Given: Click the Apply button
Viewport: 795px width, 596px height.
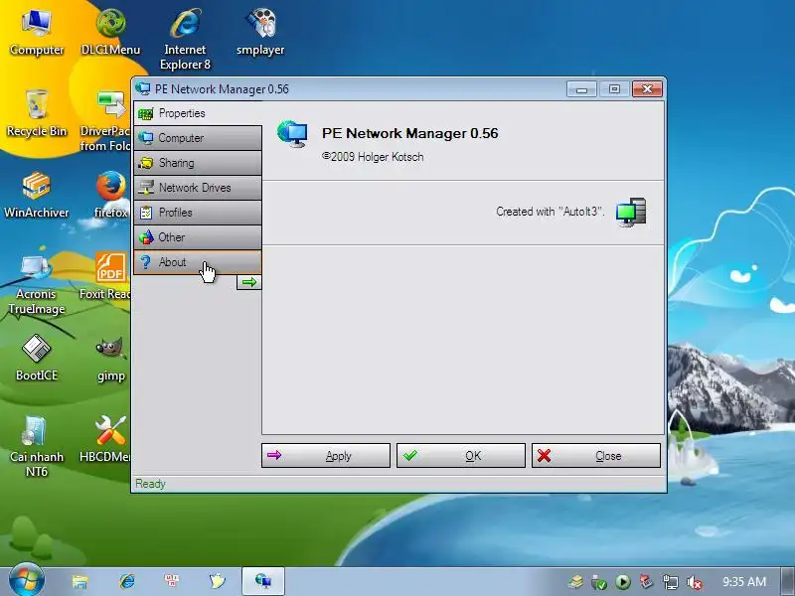Looking at the screenshot, I should pos(326,456).
